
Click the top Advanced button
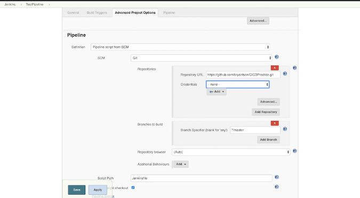(258, 21)
